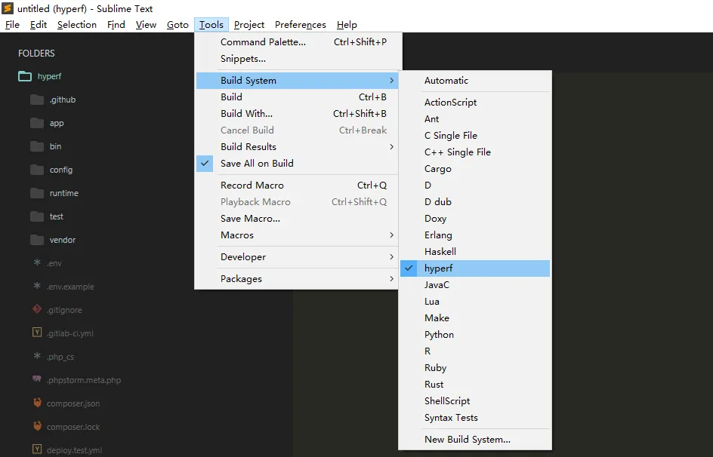
Task: Expand the Developer submenu
Action: click(297, 257)
